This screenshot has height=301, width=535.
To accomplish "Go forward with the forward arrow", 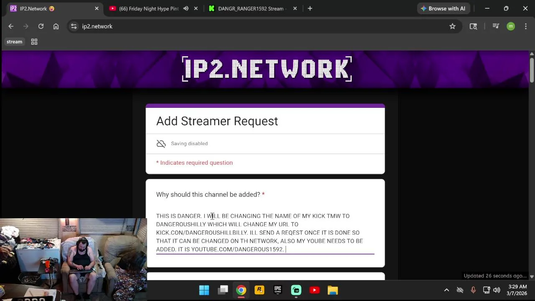I will click(26, 26).
